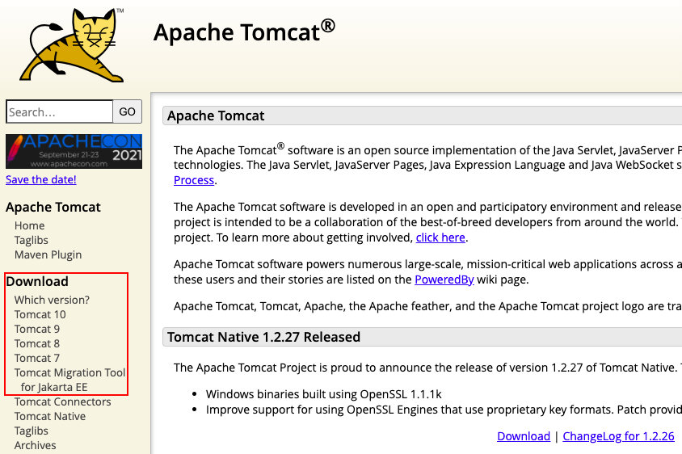Click the Windows binaries built using OpenSSL bullet
The height and width of the screenshot is (454, 682).
[x=323, y=394]
